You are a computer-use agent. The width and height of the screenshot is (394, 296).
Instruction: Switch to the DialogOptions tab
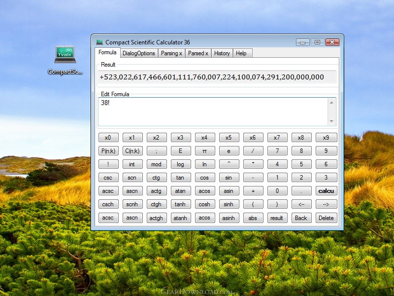click(138, 53)
